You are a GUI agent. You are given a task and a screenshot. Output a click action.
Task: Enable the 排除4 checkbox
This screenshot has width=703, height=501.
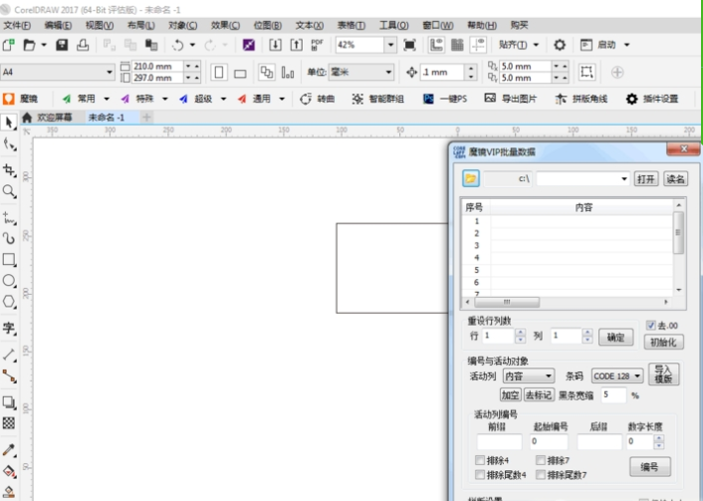tap(480, 461)
